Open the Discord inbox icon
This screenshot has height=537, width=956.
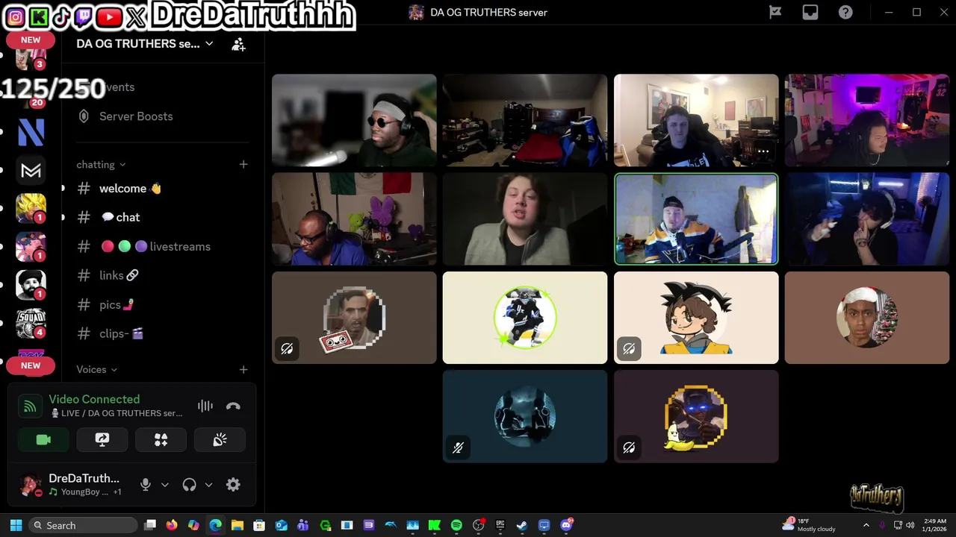click(x=810, y=12)
